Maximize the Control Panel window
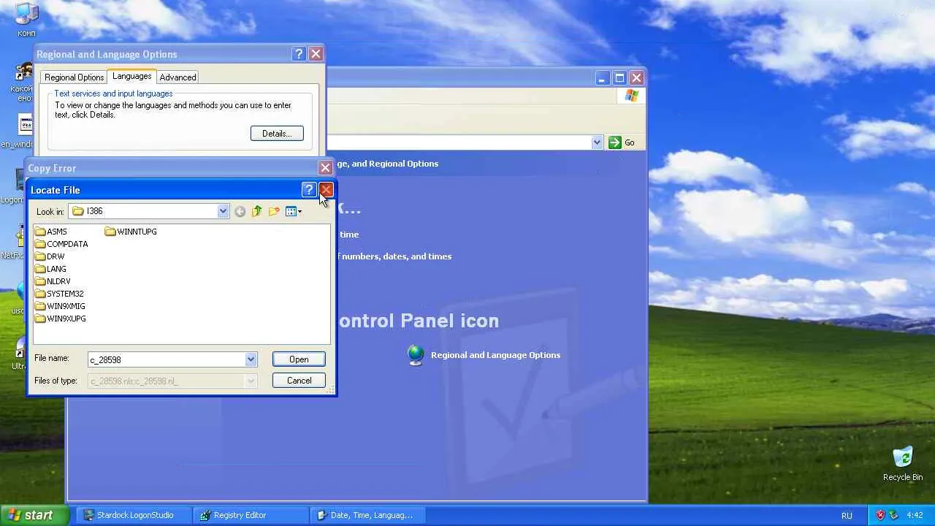The width and height of the screenshot is (935, 526). tap(619, 78)
